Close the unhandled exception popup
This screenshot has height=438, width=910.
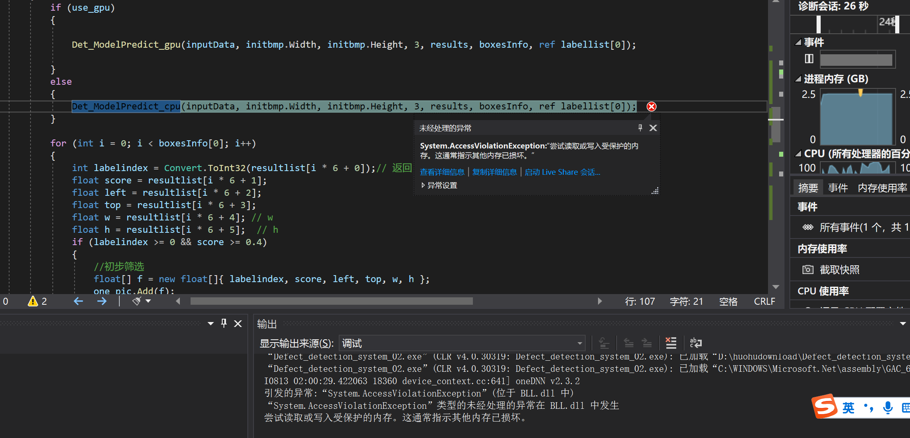[x=653, y=128]
